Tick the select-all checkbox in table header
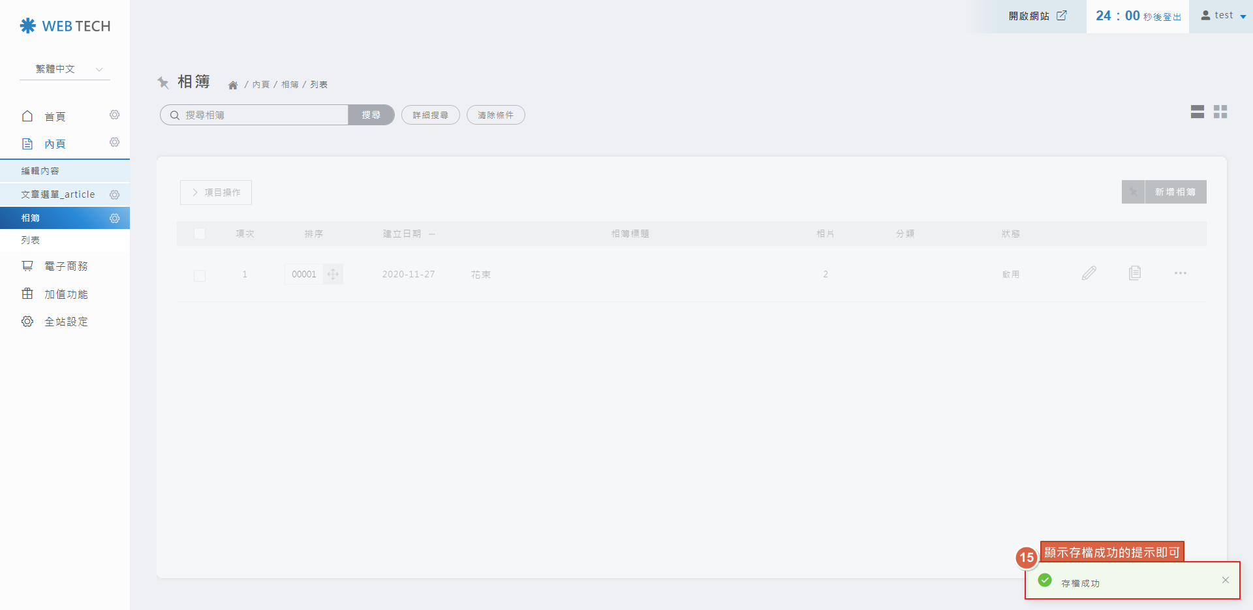This screenshot has height=610, width=1253. (x=200, y=234)
